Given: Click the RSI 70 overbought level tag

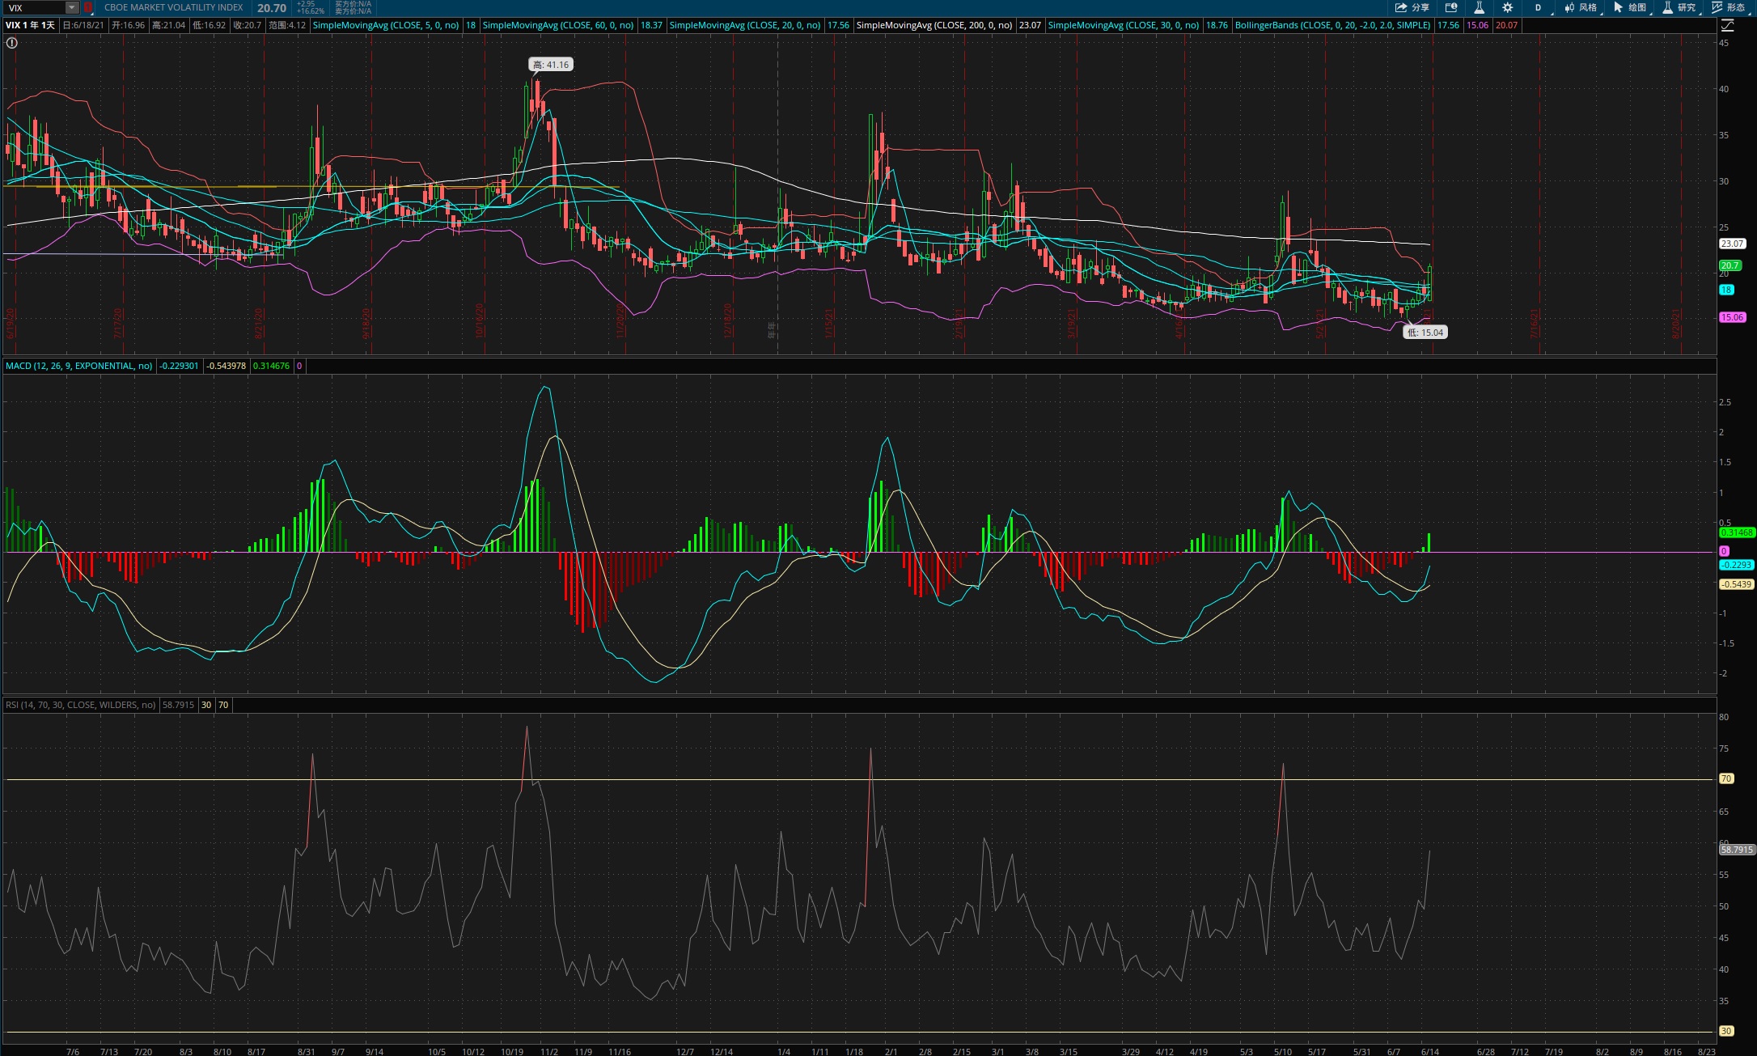Looking at the screenshot, I should pos(1725,778).
